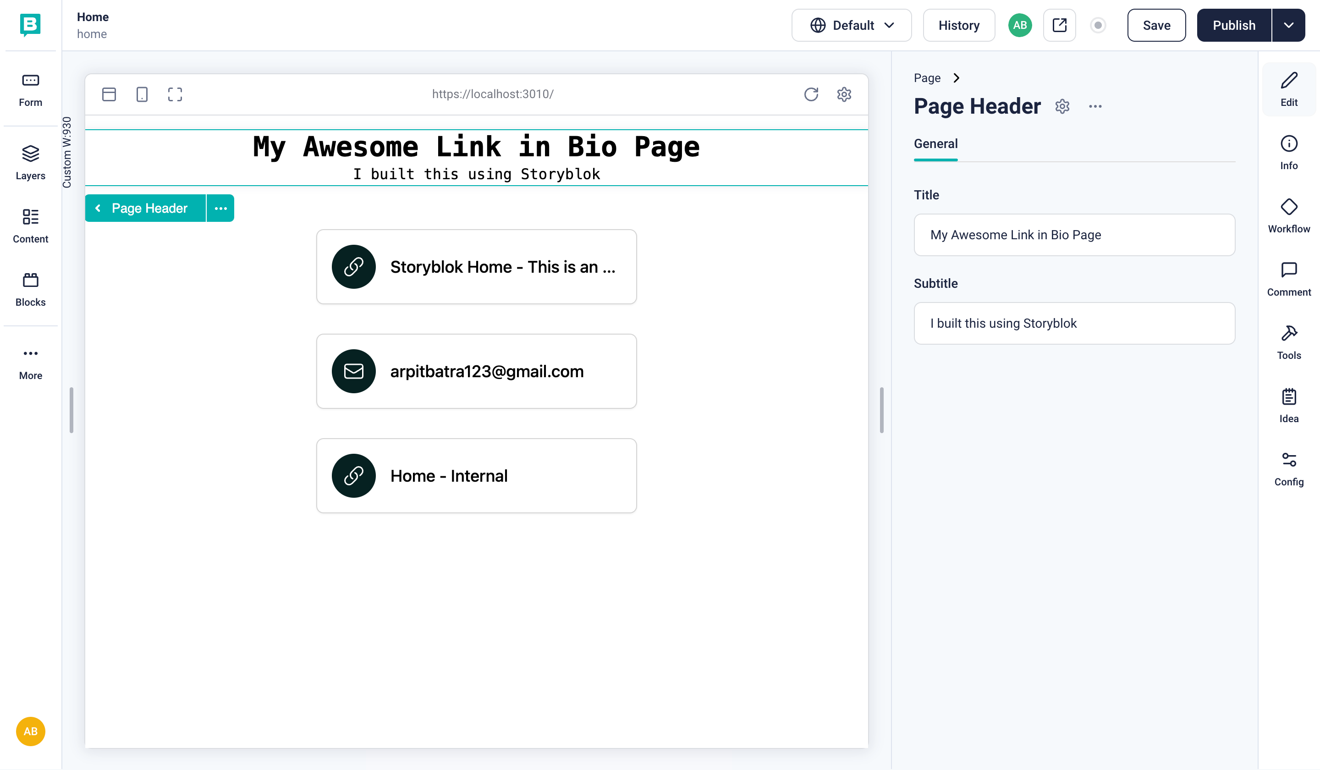Open page in new tab icon
1320x770 pixels.
coord(1059,25)
